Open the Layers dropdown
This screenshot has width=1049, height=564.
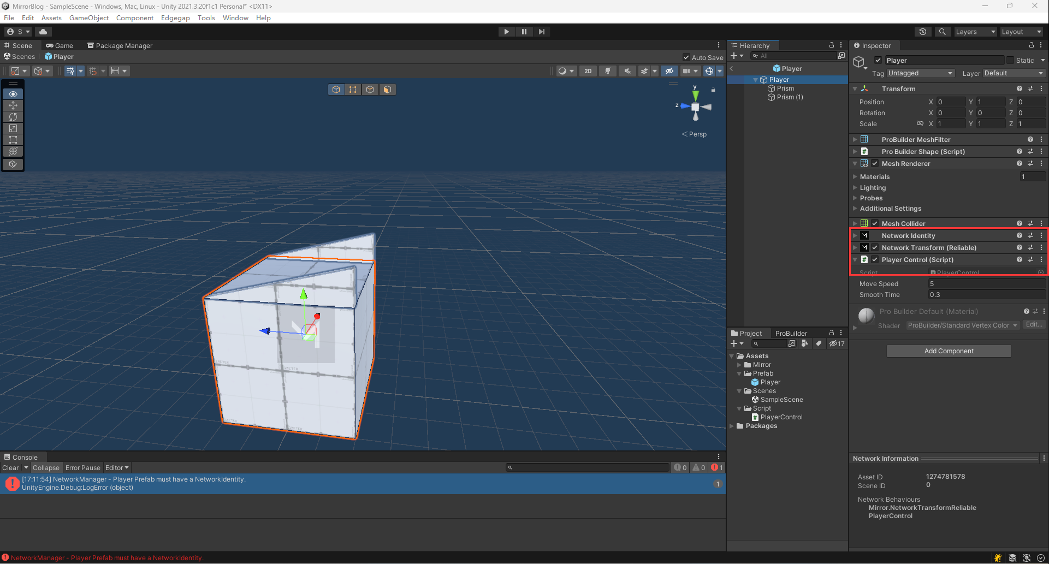[975, 32]
